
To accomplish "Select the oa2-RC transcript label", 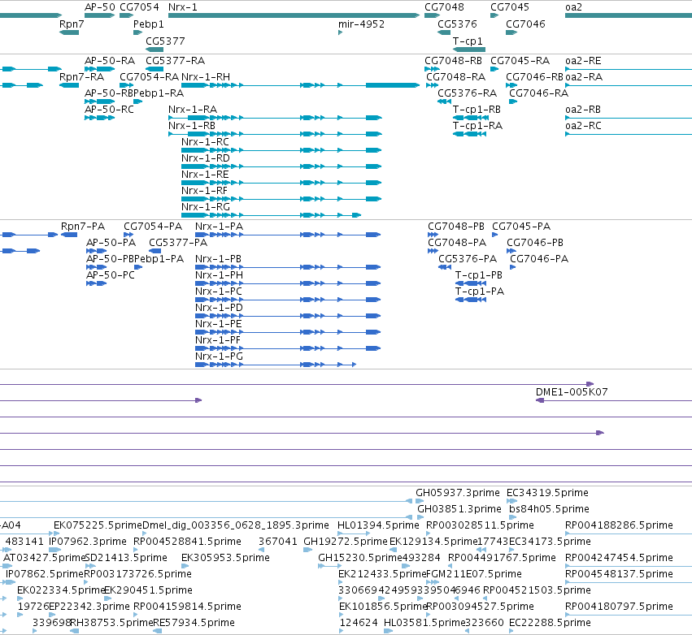I will point(583,126).
